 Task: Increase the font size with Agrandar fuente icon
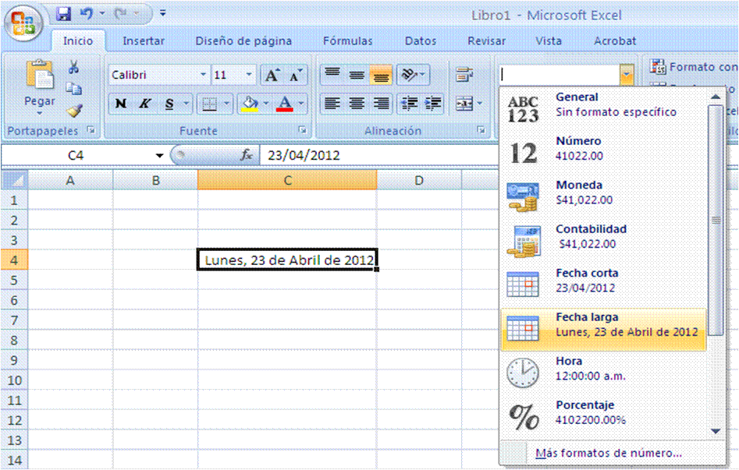click(272, 73)
